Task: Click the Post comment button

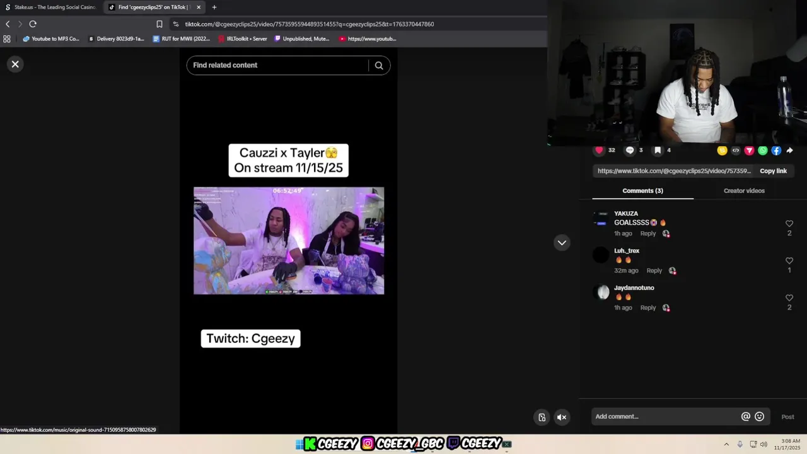Action: (x=788, y=417)
